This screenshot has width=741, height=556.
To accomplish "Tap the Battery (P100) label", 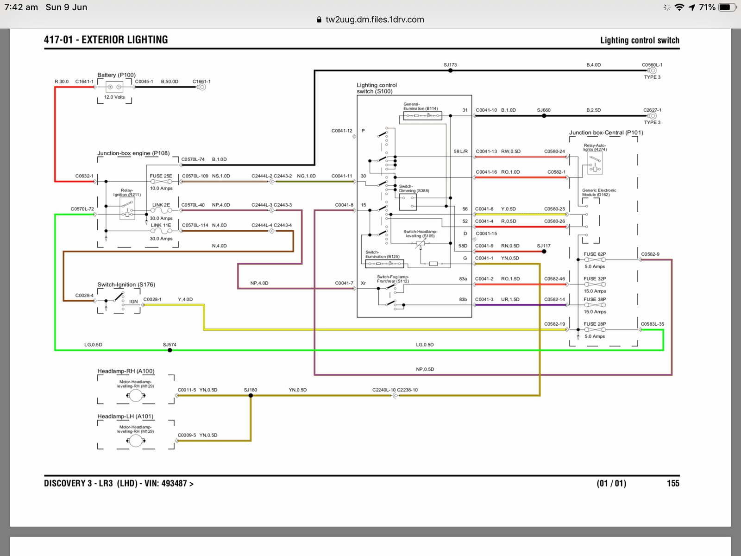I will [x=116, y=75].
